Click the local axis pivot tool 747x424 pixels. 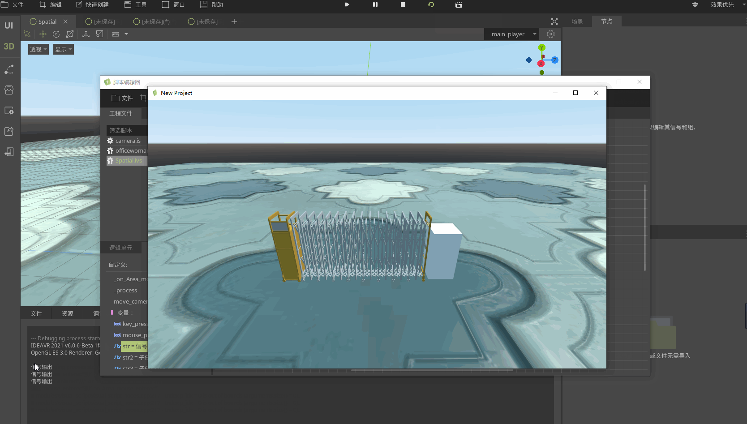click(x=86, y=34)
